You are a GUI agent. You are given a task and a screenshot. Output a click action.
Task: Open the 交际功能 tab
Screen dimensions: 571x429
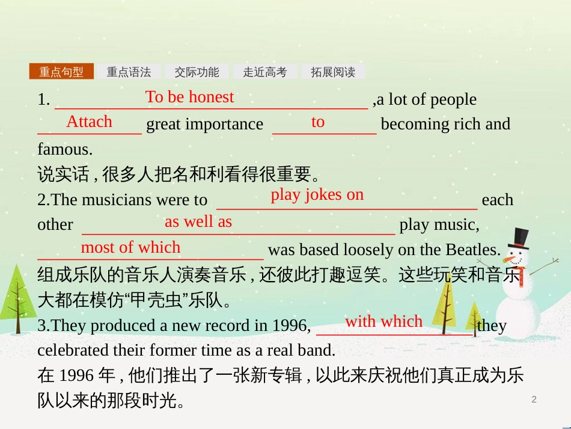tap(197, 72)
